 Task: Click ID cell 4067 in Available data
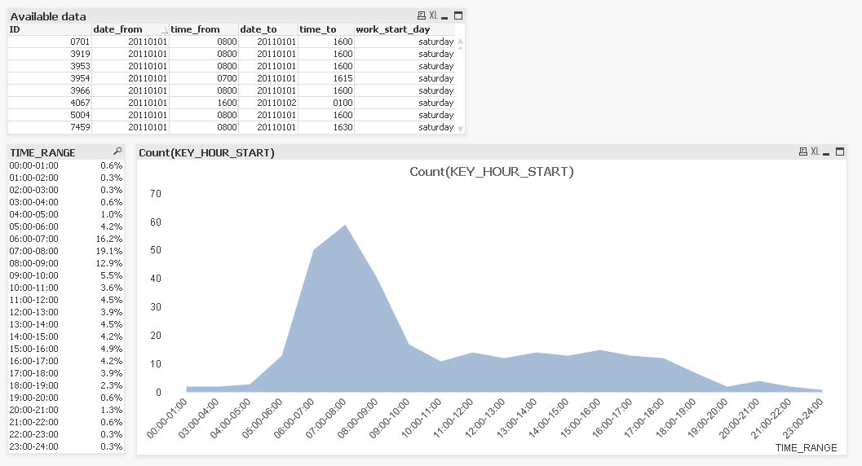50,103
